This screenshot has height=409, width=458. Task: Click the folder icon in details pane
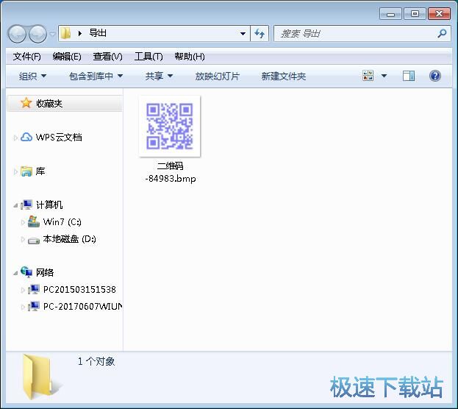click(x=41, y=377)
